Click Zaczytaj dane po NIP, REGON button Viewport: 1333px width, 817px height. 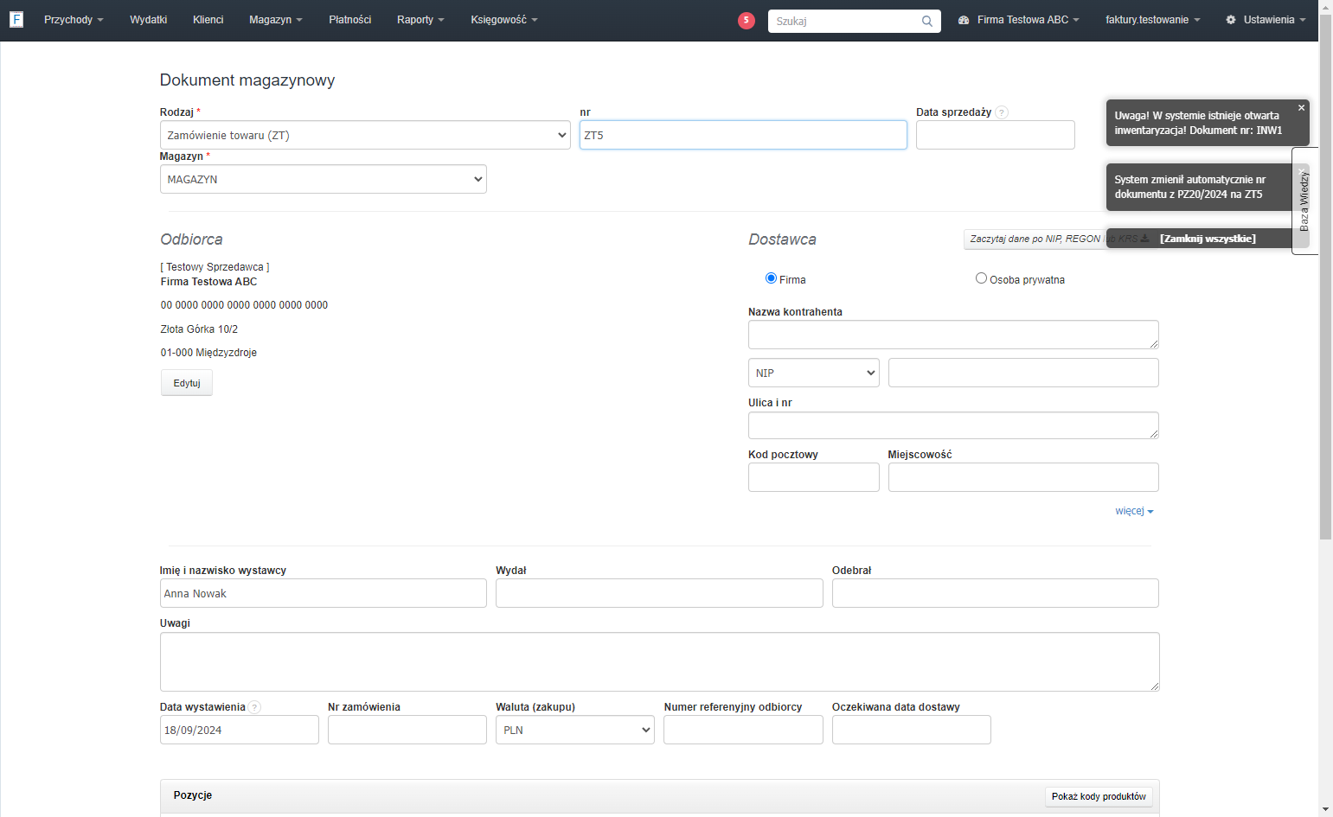pyautogui.click(x=1035, y=239)
